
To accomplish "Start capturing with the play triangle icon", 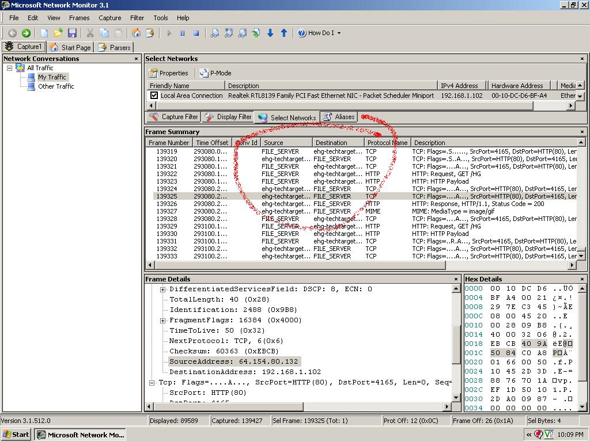I will (169, 33).
